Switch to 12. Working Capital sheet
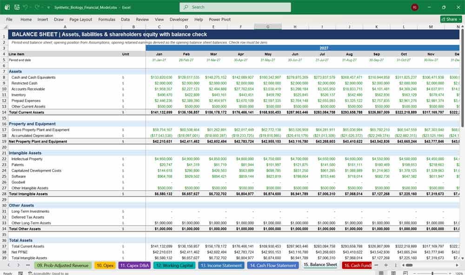Screen dimensions: 465x275 [x=174, y=265]
